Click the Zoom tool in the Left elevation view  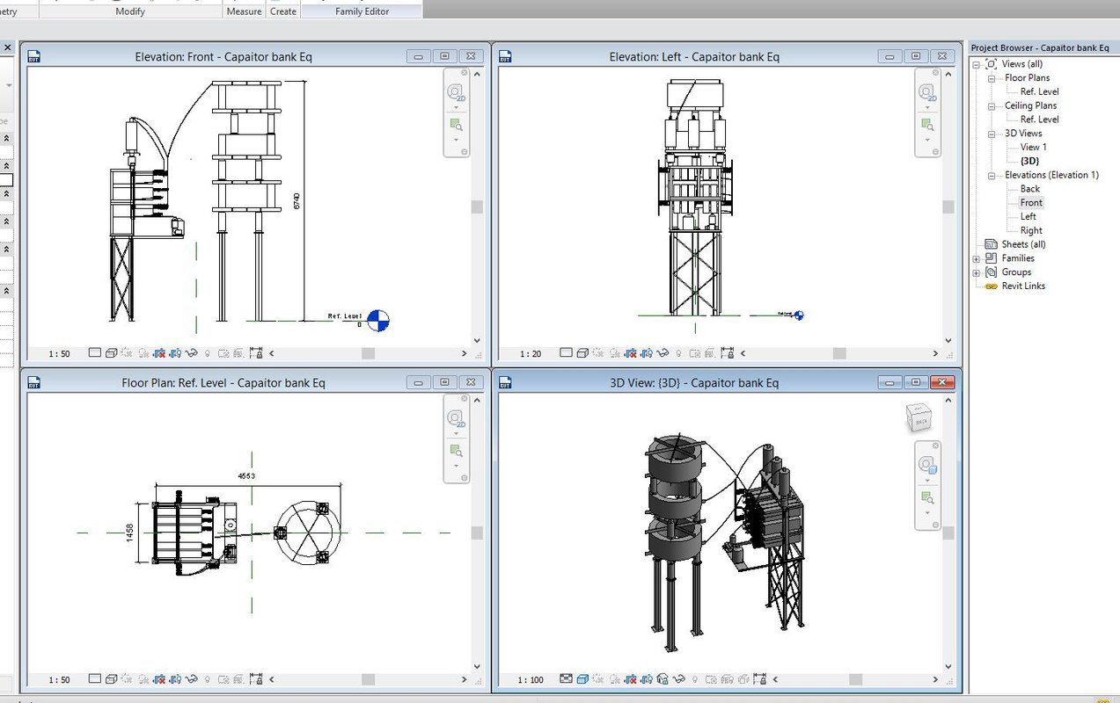coord(926,126)
